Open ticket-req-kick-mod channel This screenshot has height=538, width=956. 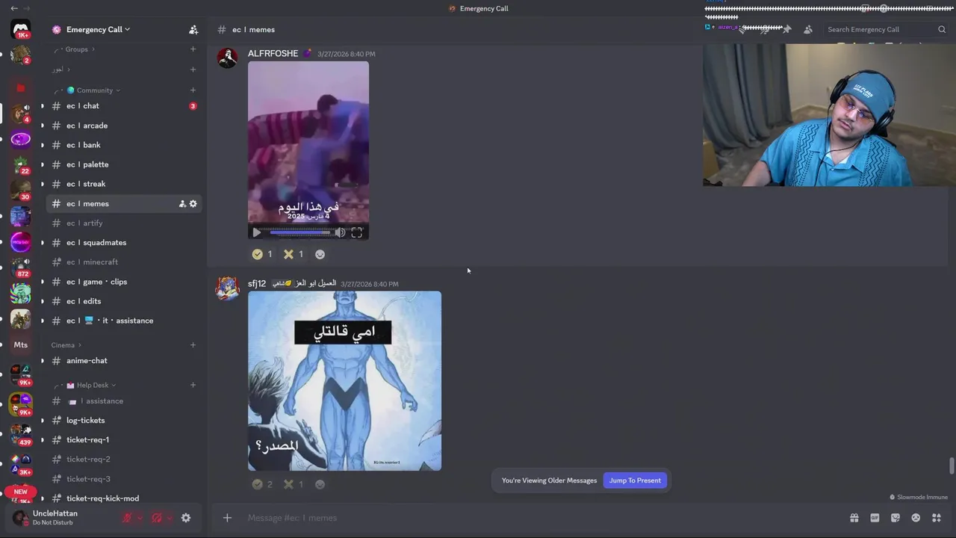tap(124, 498)
